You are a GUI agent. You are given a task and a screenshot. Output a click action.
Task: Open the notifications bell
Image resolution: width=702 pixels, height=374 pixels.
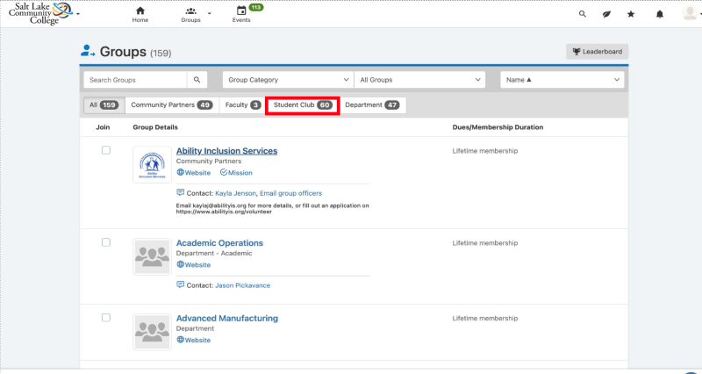pyautogui.click(x=660, y=14)
